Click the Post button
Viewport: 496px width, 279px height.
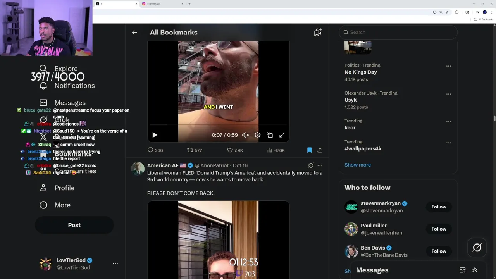[x=74, y=225]
